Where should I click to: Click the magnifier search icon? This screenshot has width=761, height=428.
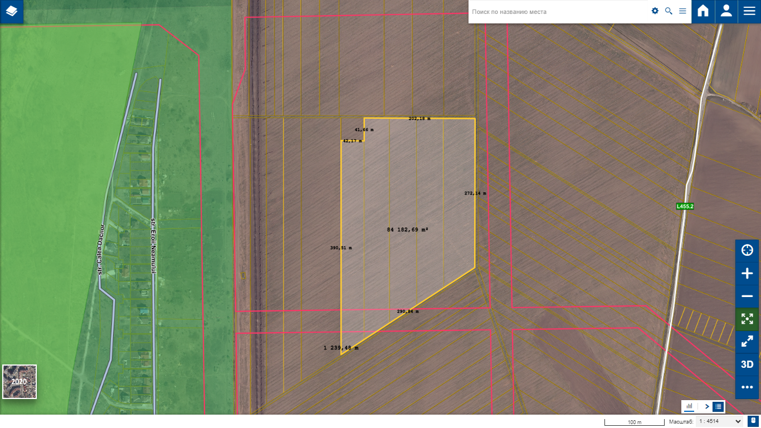coord(669,11)
